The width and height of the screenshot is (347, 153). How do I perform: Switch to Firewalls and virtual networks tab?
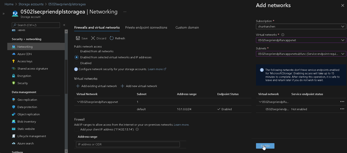tap(97, 28)
